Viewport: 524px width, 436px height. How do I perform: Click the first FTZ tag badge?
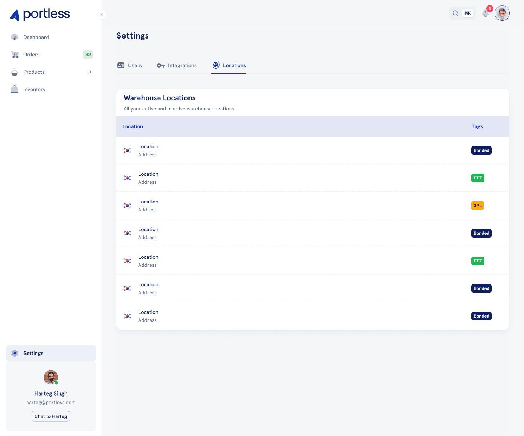478,178
